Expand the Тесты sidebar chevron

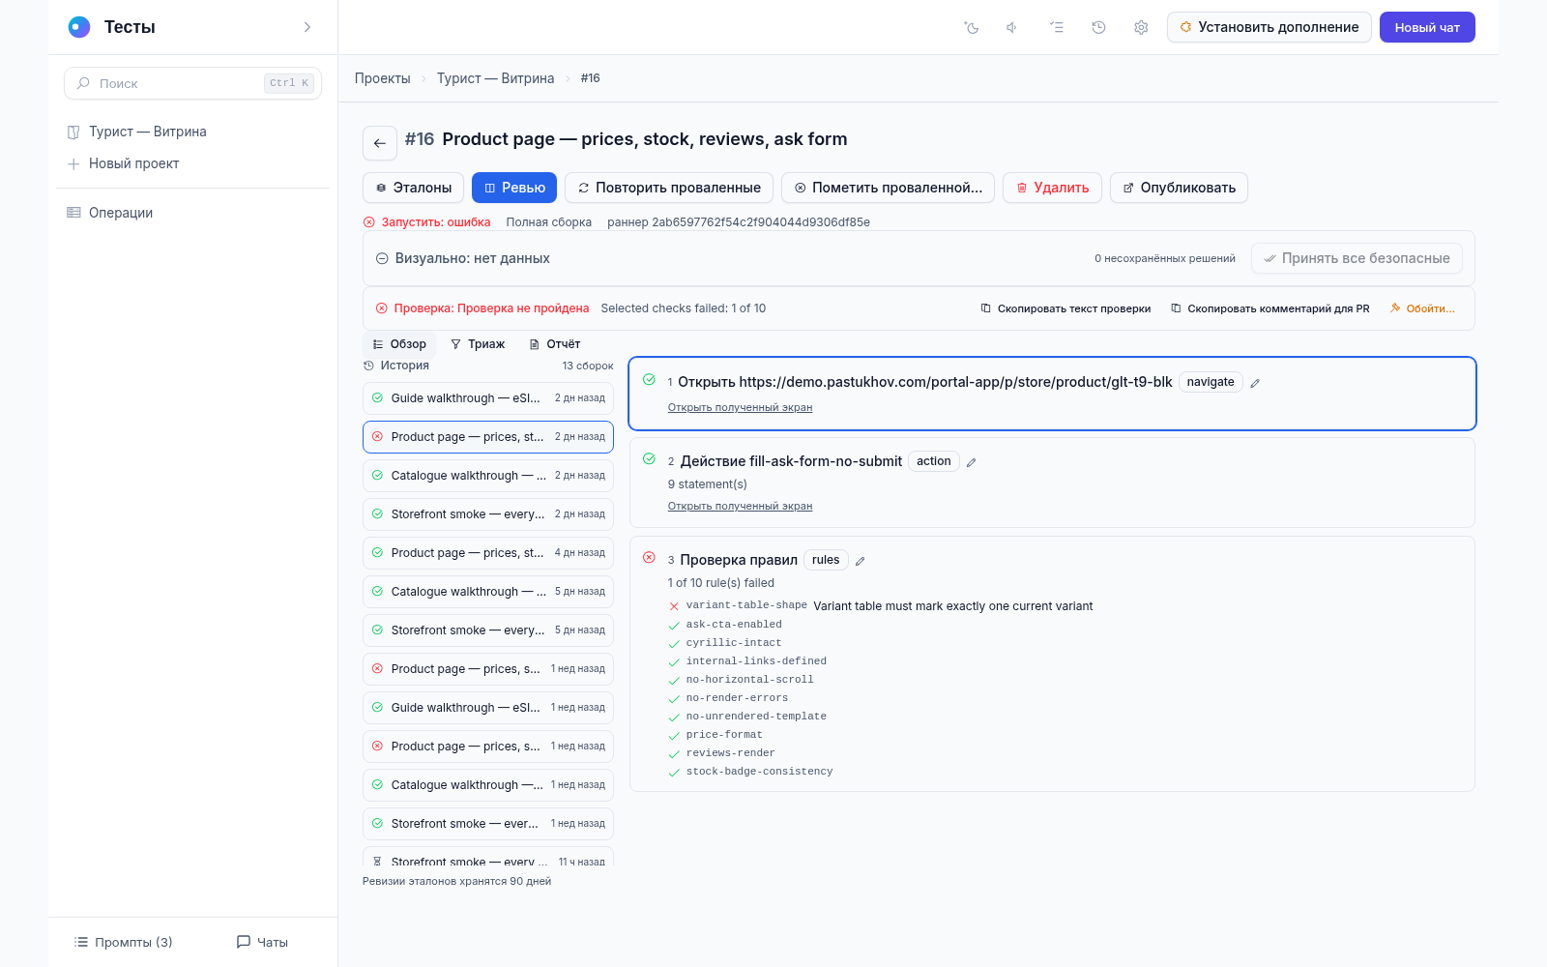[307, 27]
